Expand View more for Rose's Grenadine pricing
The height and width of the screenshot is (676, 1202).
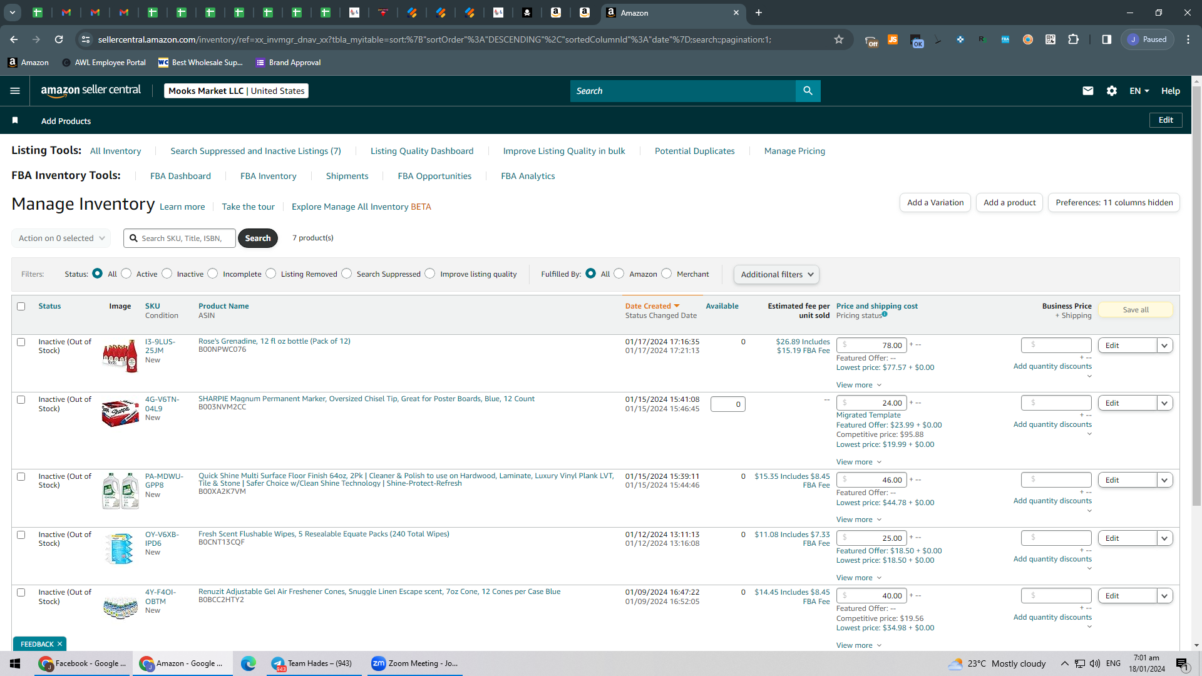858,385
